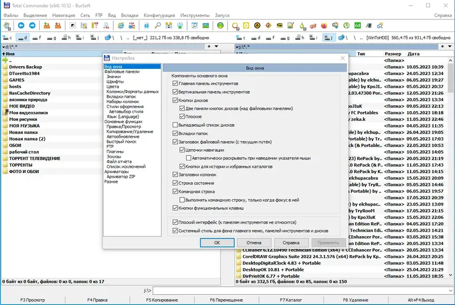Click the uTorrent toolbar icon

[346, 26]
